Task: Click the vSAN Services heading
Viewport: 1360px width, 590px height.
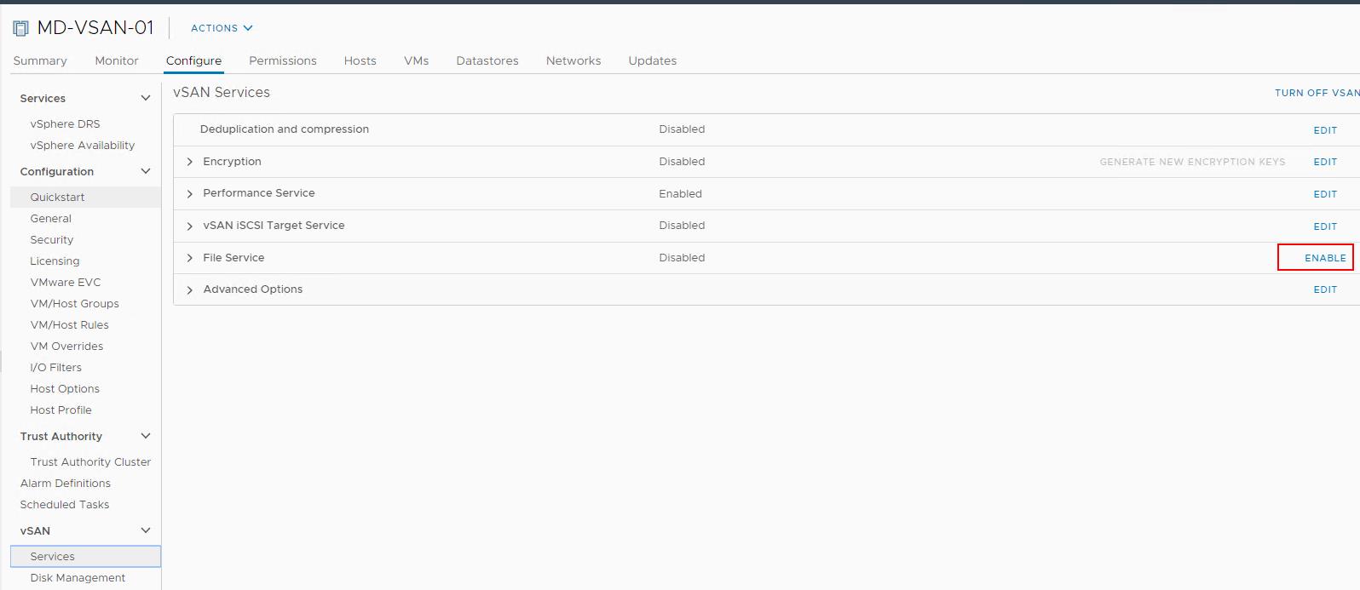Action: (222, 92)
